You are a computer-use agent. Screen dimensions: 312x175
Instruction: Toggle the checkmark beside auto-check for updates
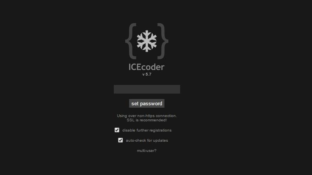tap(120, 140)
